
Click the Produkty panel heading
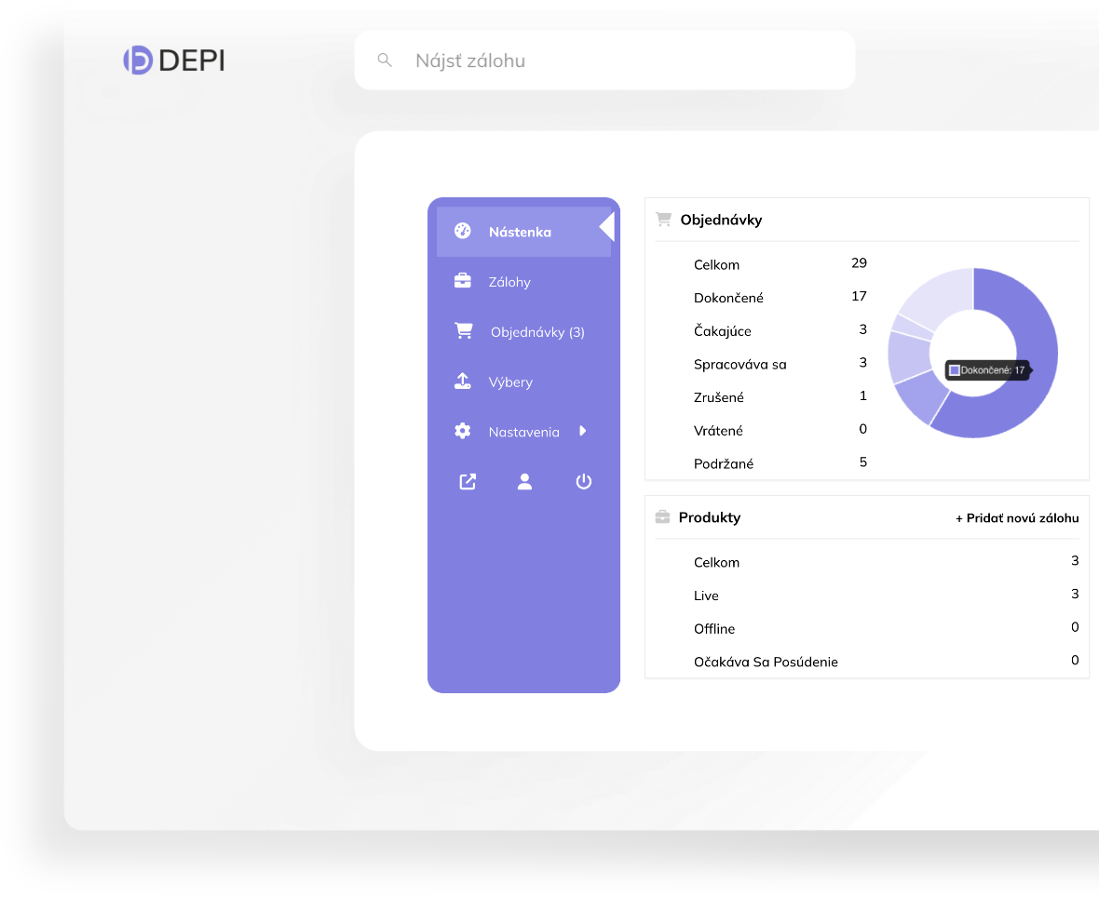coord(710,517)
